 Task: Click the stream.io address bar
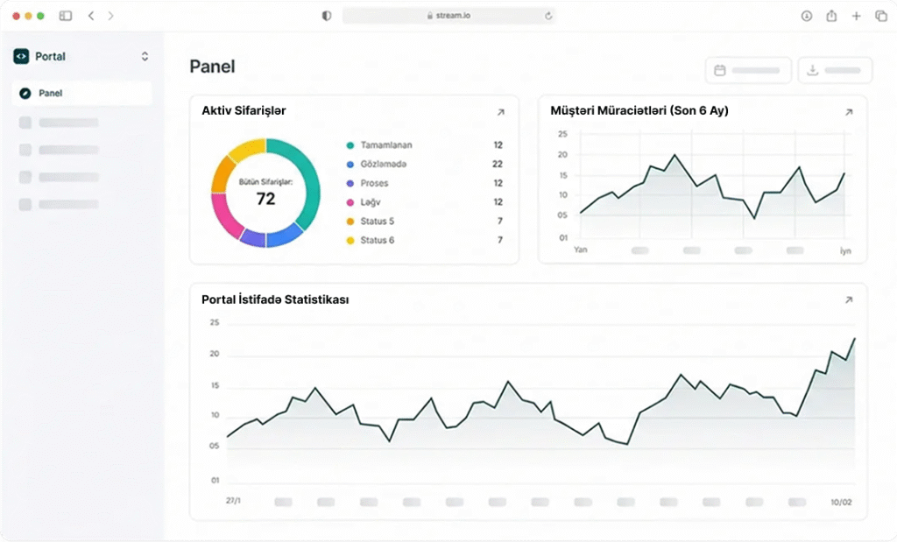pos(448,16)
